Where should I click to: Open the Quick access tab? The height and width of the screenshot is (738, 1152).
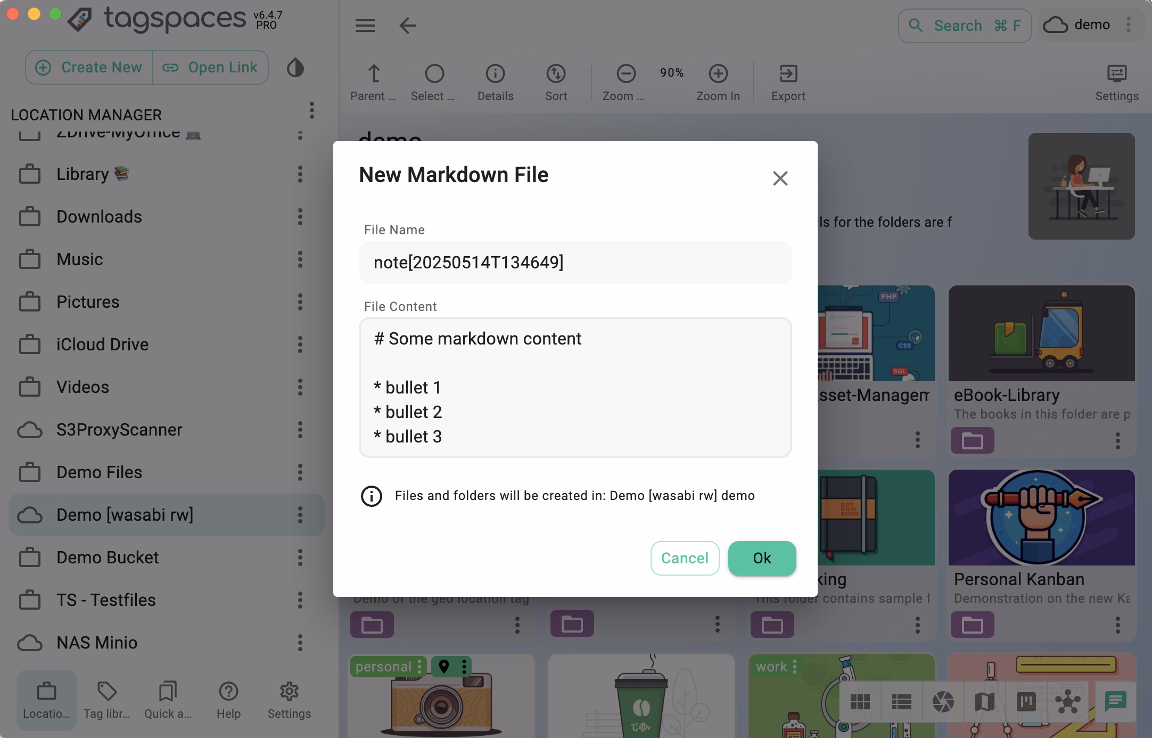[167, 700]
